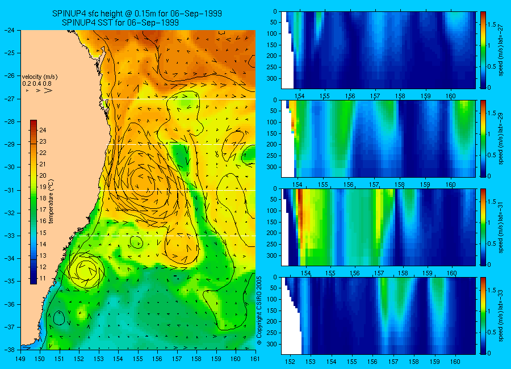The height and width of the screenshot is (369, 511).
Task: Click the 152 longitude label under the map
Action: click(79, 359)
